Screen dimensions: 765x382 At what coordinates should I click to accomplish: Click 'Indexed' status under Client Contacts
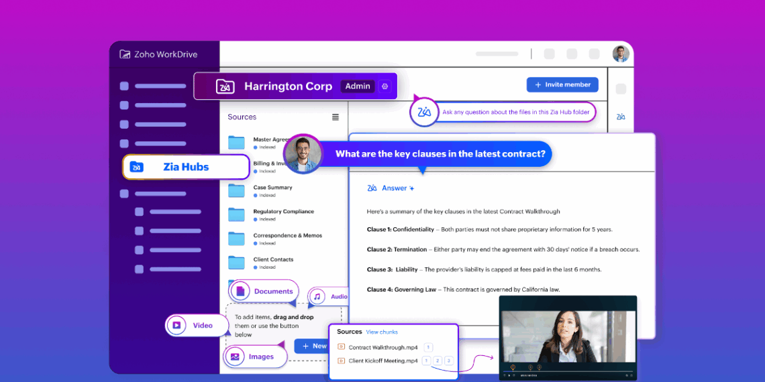coord(264,267)
